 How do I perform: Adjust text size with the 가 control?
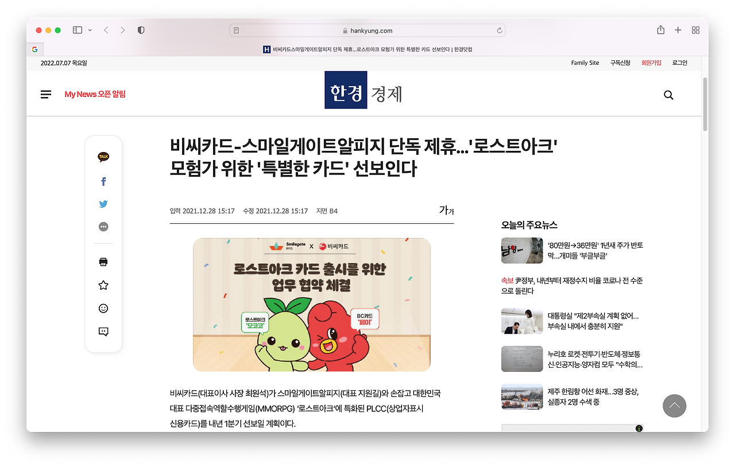point(446,210)
